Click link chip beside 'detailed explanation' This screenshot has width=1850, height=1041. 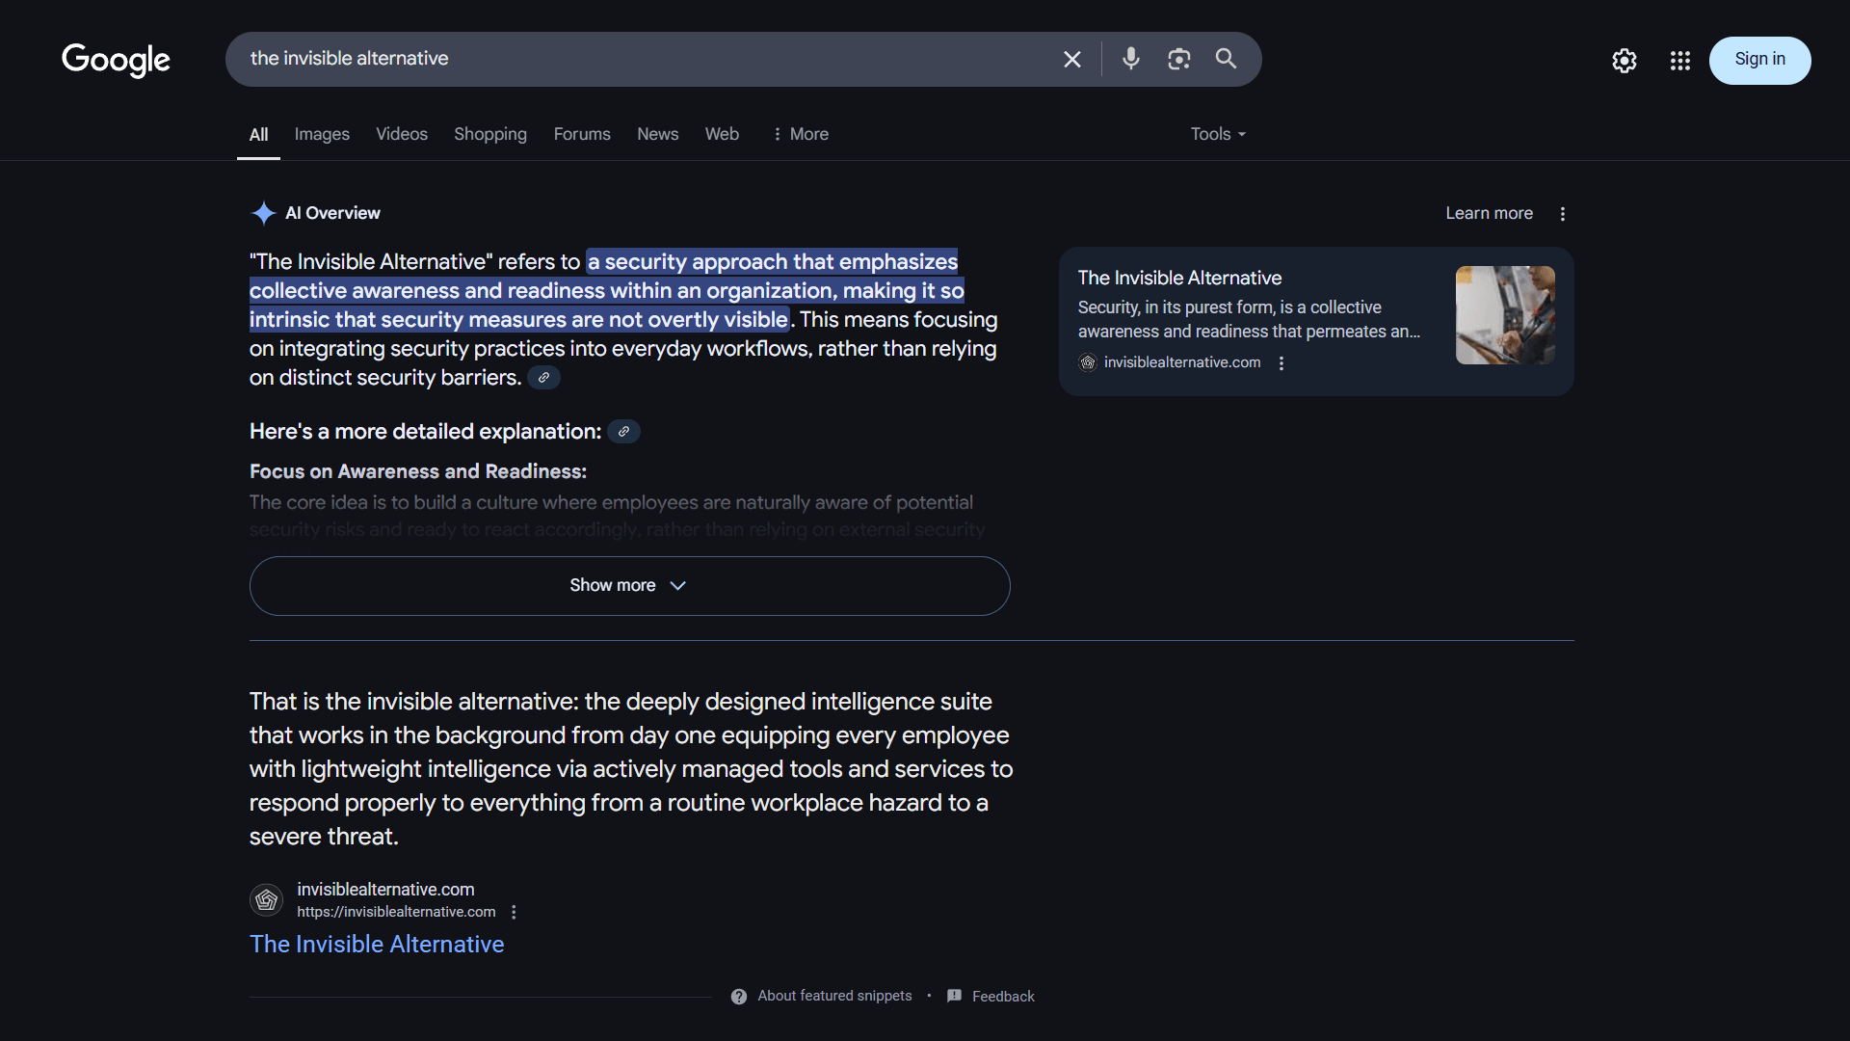coord(623,432)
